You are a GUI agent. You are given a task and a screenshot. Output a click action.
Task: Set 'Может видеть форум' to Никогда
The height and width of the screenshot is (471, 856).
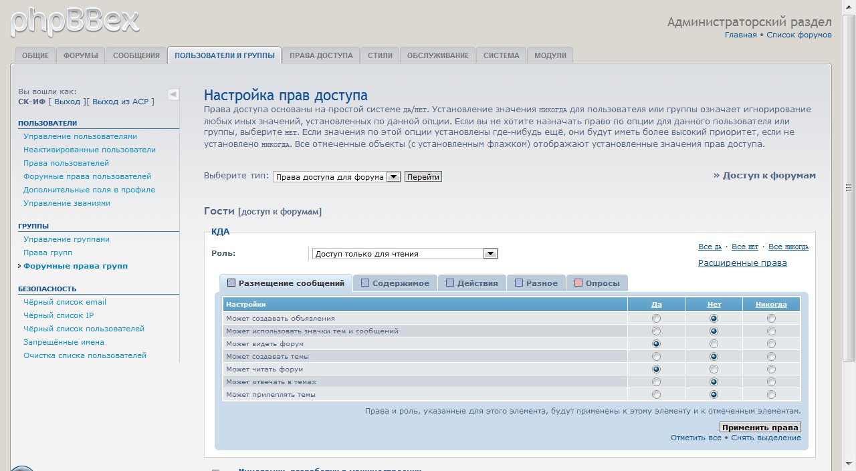(771, 344)
